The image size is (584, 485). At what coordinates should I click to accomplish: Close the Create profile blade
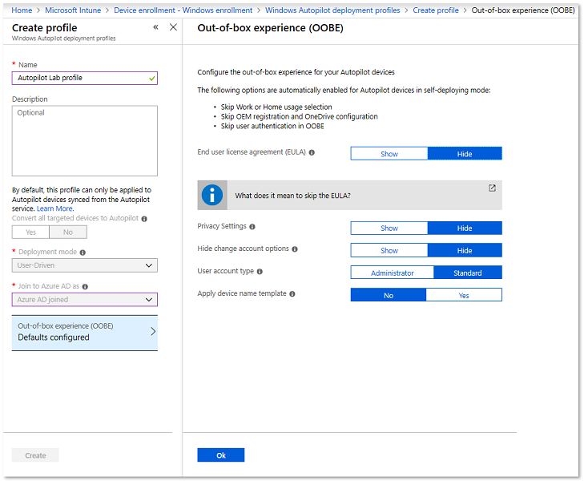[173, 27]
